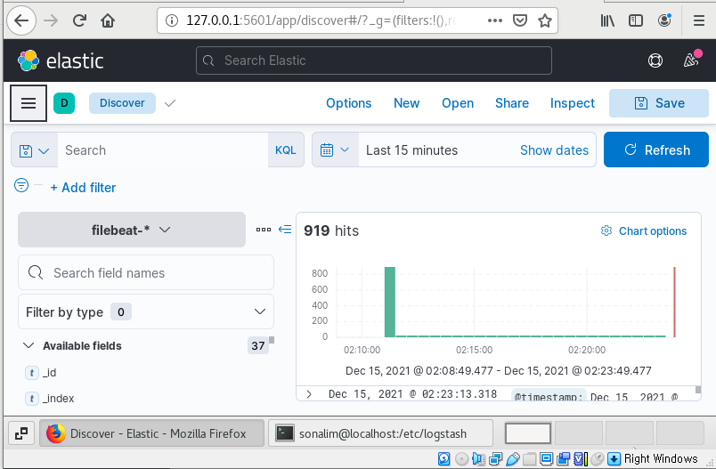The image size is (716, 469).
Task: Click the green D space avatar
Action: point(64,103)
